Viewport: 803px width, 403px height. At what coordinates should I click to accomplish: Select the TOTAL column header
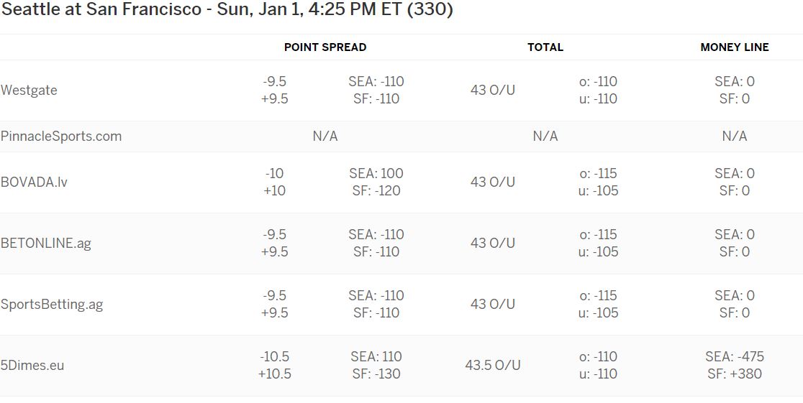click(545, 47)
